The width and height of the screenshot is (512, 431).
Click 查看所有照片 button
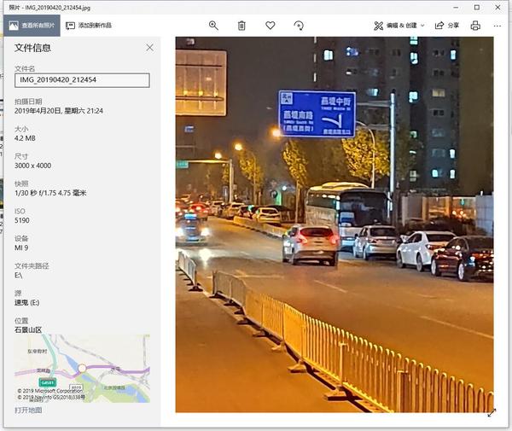[x=32, y=26]
